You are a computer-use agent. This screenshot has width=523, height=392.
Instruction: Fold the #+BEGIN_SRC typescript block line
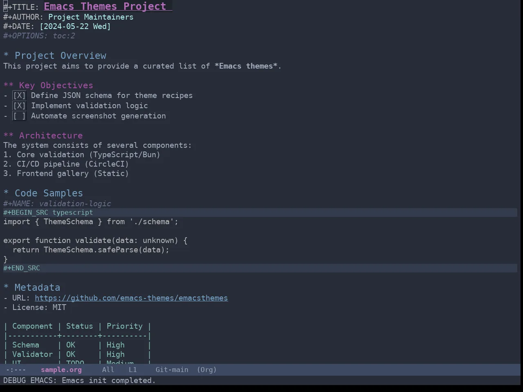pyautogui.click(x=260, y=213)
